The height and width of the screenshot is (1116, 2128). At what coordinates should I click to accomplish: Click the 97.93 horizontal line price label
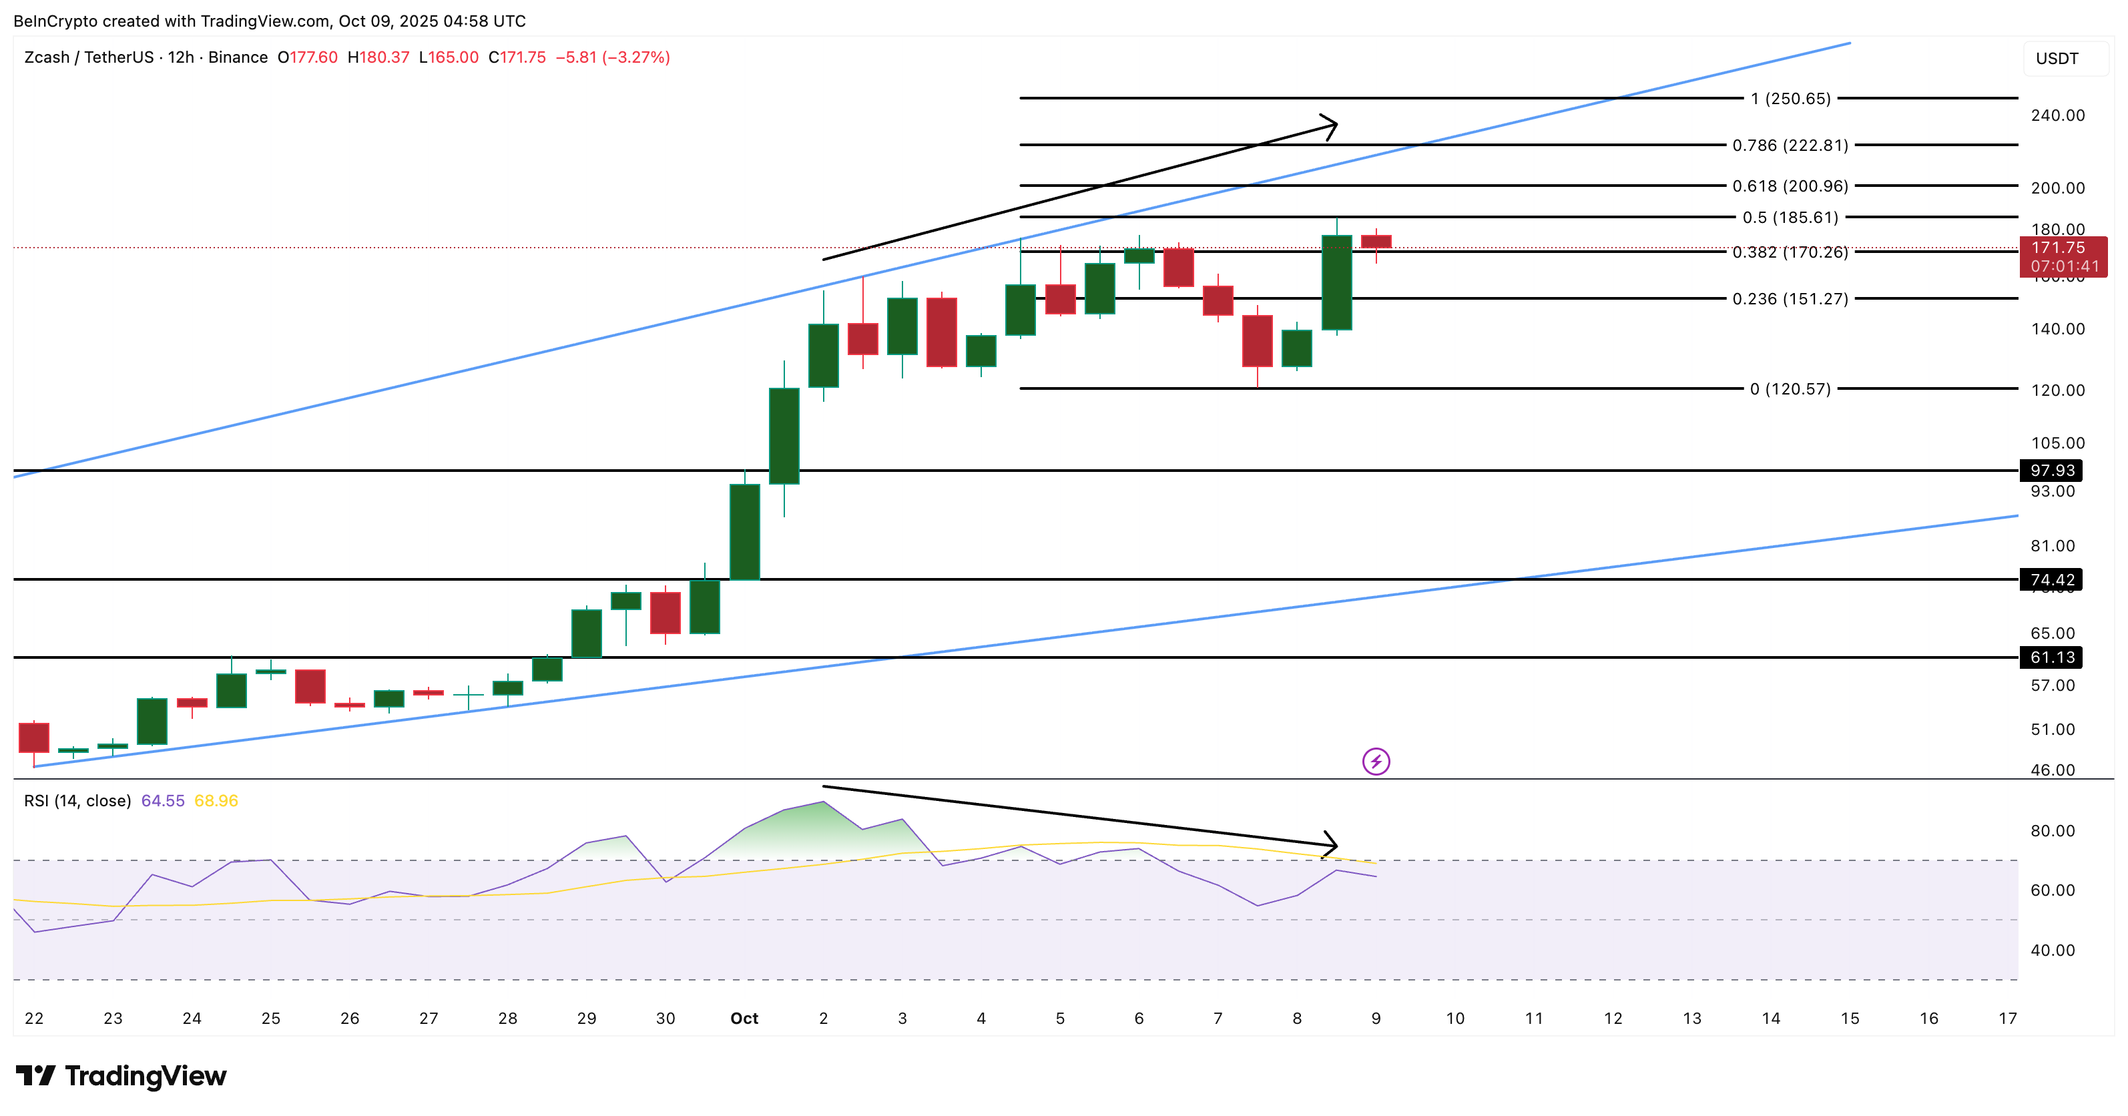click(x=2051, y=470)
